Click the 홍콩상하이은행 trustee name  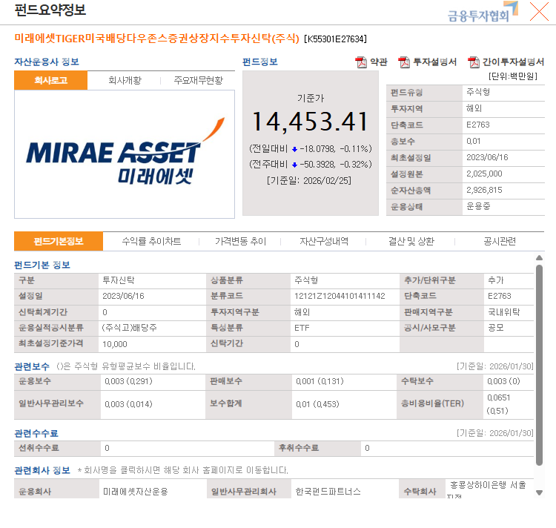[488, 485]
